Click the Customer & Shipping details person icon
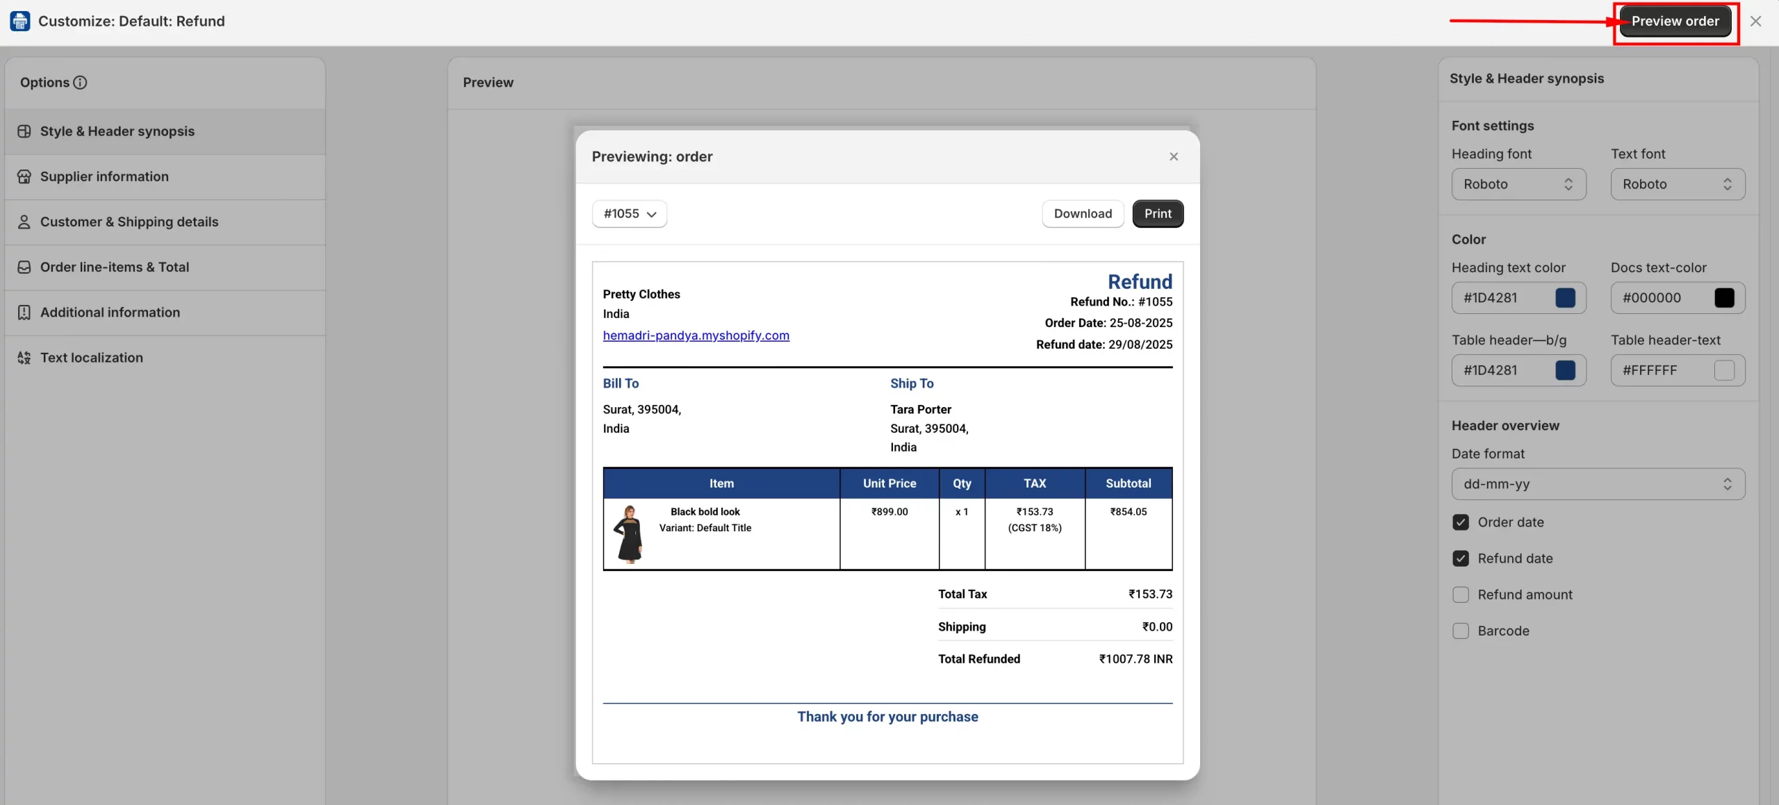 (x=24, y=222)
